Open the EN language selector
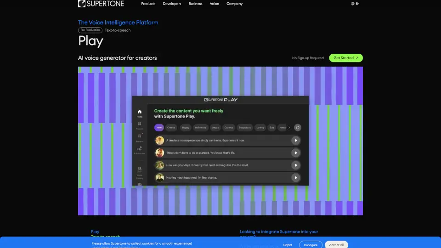441x248 pixels. [x=355, y=4]
